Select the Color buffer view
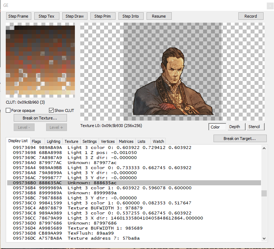Screen dimensions: 274x249 (217, 127)
